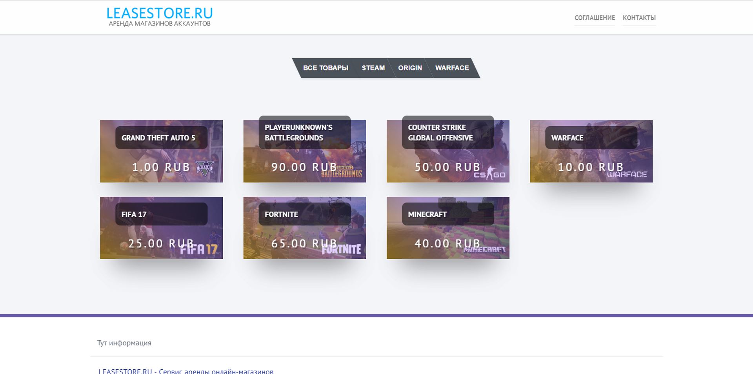
Task: Switch to the Steam category tab
Action: 373,68
